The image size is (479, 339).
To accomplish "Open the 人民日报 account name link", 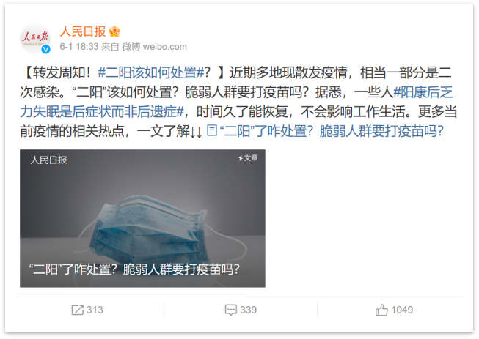I will coord(83,31).
